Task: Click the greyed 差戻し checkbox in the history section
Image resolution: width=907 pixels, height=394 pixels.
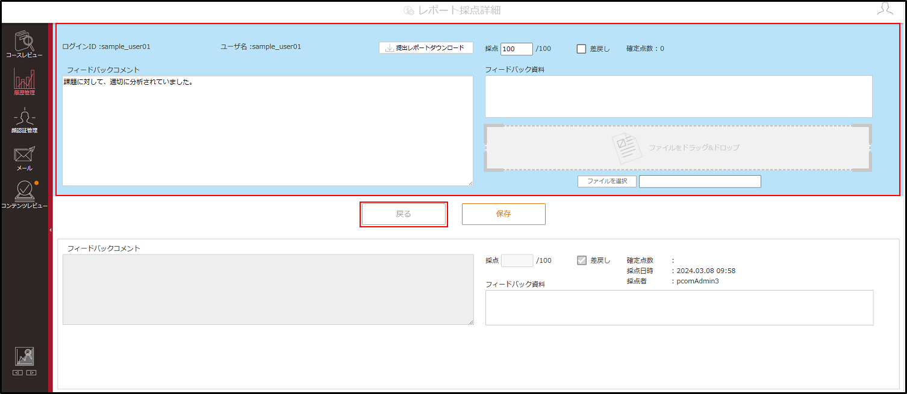Action: [581, 260]
